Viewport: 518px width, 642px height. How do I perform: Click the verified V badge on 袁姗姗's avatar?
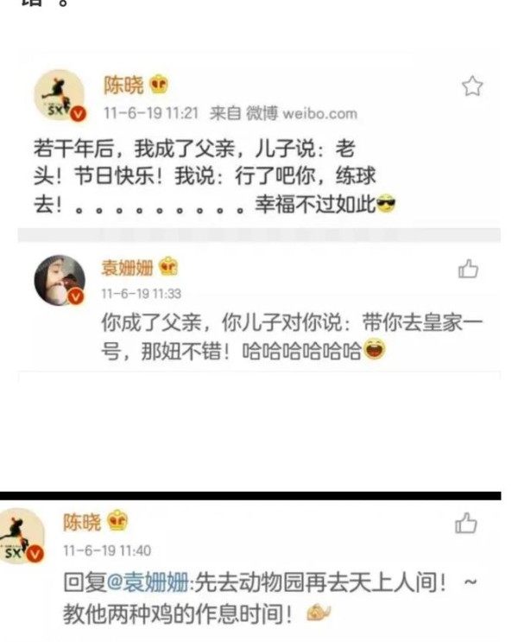[76, 296]
